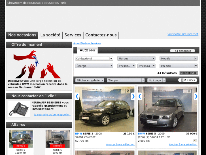Click the 21 190 € price
Viewport: 206px width, 155px height.
point(129,134)
